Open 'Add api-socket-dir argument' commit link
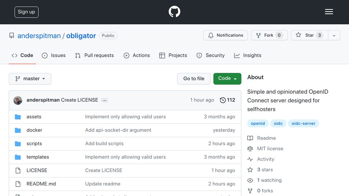This screenshot has height=196, width=349. [118, 130]
